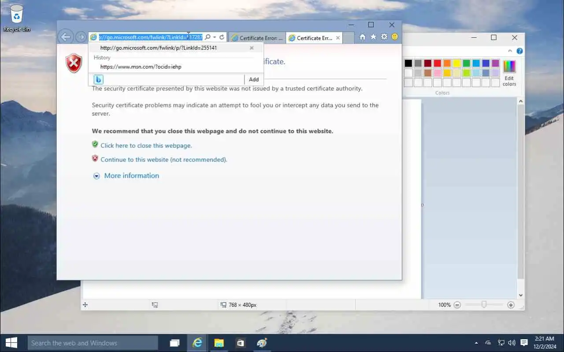Screen dimensions: 564x352
Task: Collapse the Paint ribbon chevron
Action: click(510, 51)
